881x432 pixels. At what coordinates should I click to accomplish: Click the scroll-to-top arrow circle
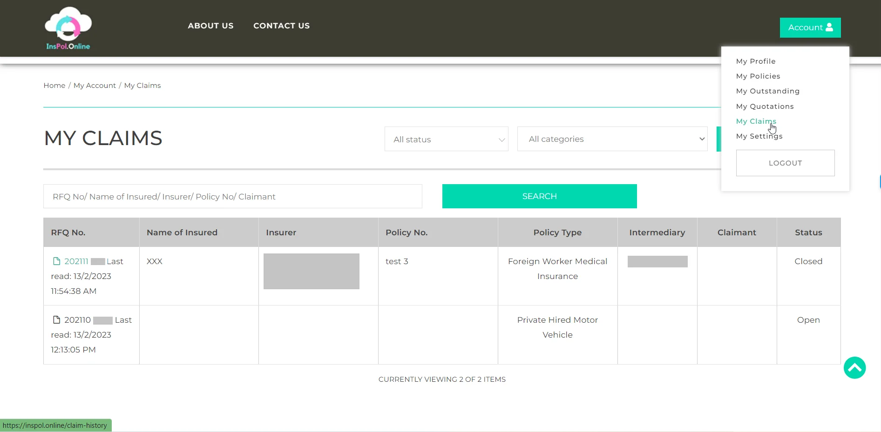pyautogui.click(x=854, y=368)
